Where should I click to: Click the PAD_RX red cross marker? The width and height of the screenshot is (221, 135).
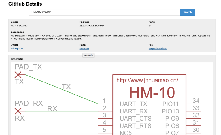[x=18, y=111]
